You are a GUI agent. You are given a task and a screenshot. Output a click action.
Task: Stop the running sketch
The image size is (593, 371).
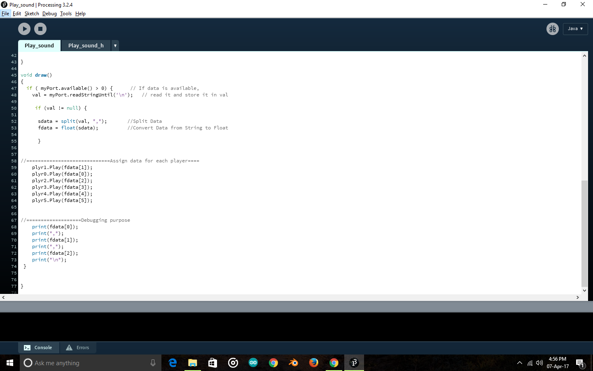[40, 29]
